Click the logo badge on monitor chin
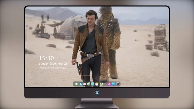This screenshot has width=194, height=109. click(97, 93)
